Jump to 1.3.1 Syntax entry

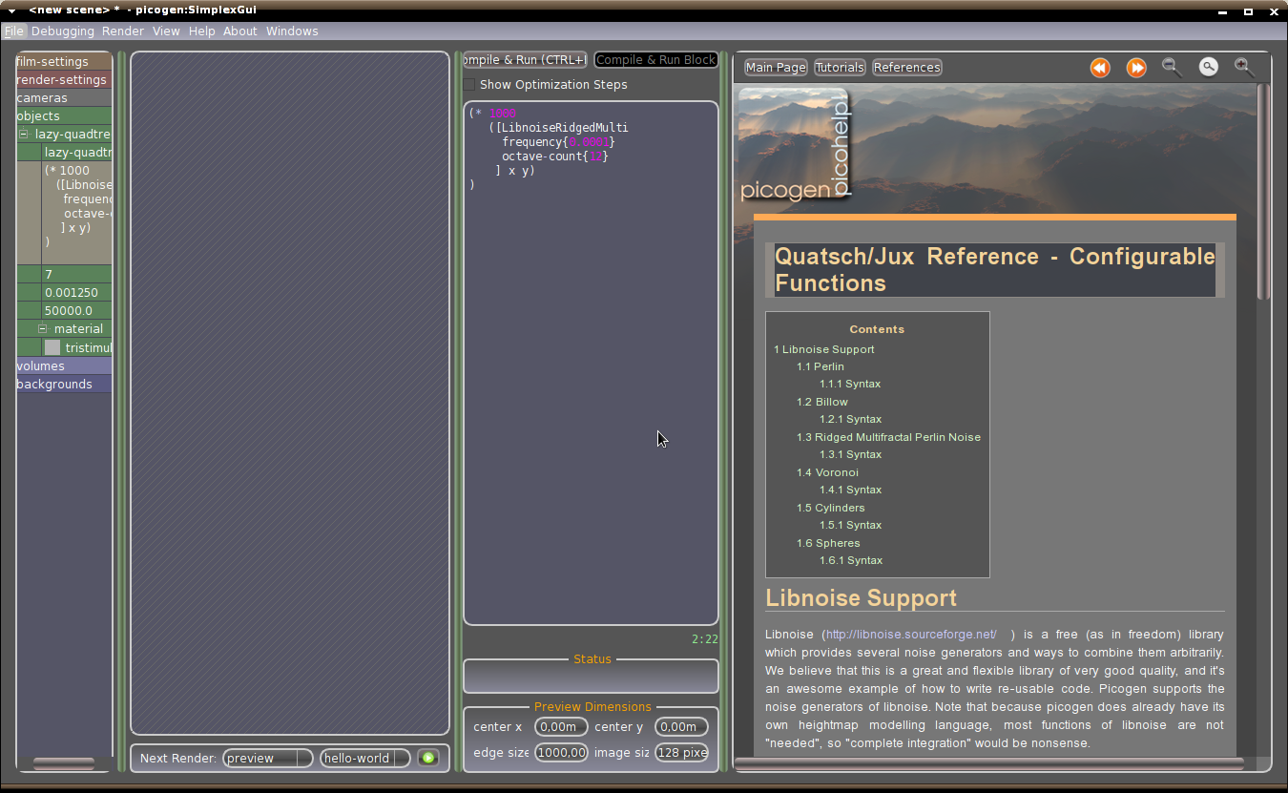click(x=850, y=454)
